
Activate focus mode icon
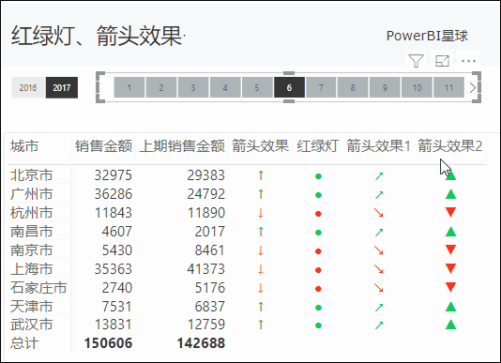pyautogui.click(x=442, y=60)
